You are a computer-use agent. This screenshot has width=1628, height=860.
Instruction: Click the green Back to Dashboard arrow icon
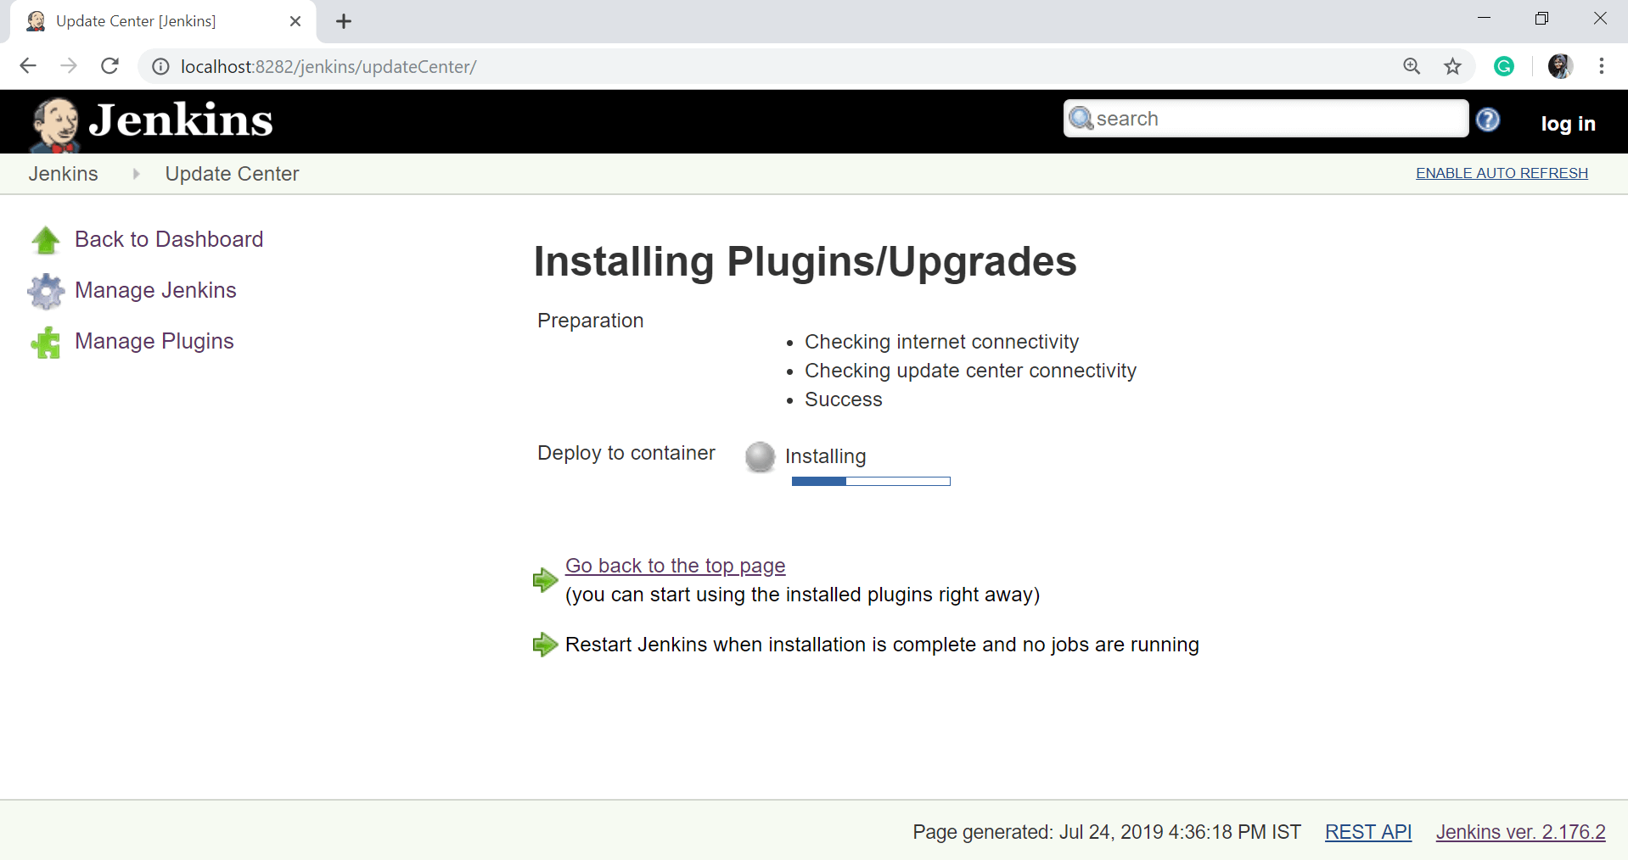(x=46, y=240)
